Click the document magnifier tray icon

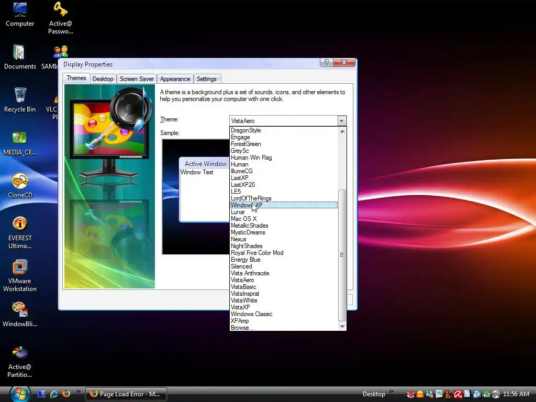pos(467,394)
